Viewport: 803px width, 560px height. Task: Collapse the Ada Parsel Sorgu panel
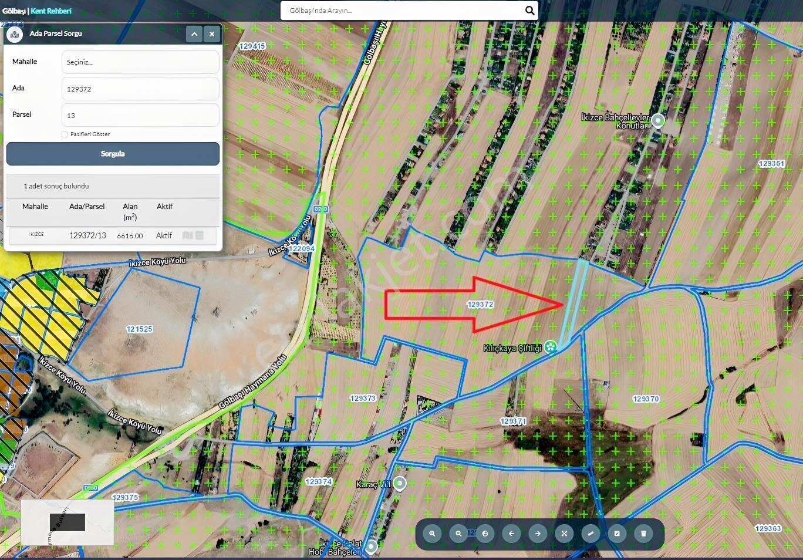point(194,34)
